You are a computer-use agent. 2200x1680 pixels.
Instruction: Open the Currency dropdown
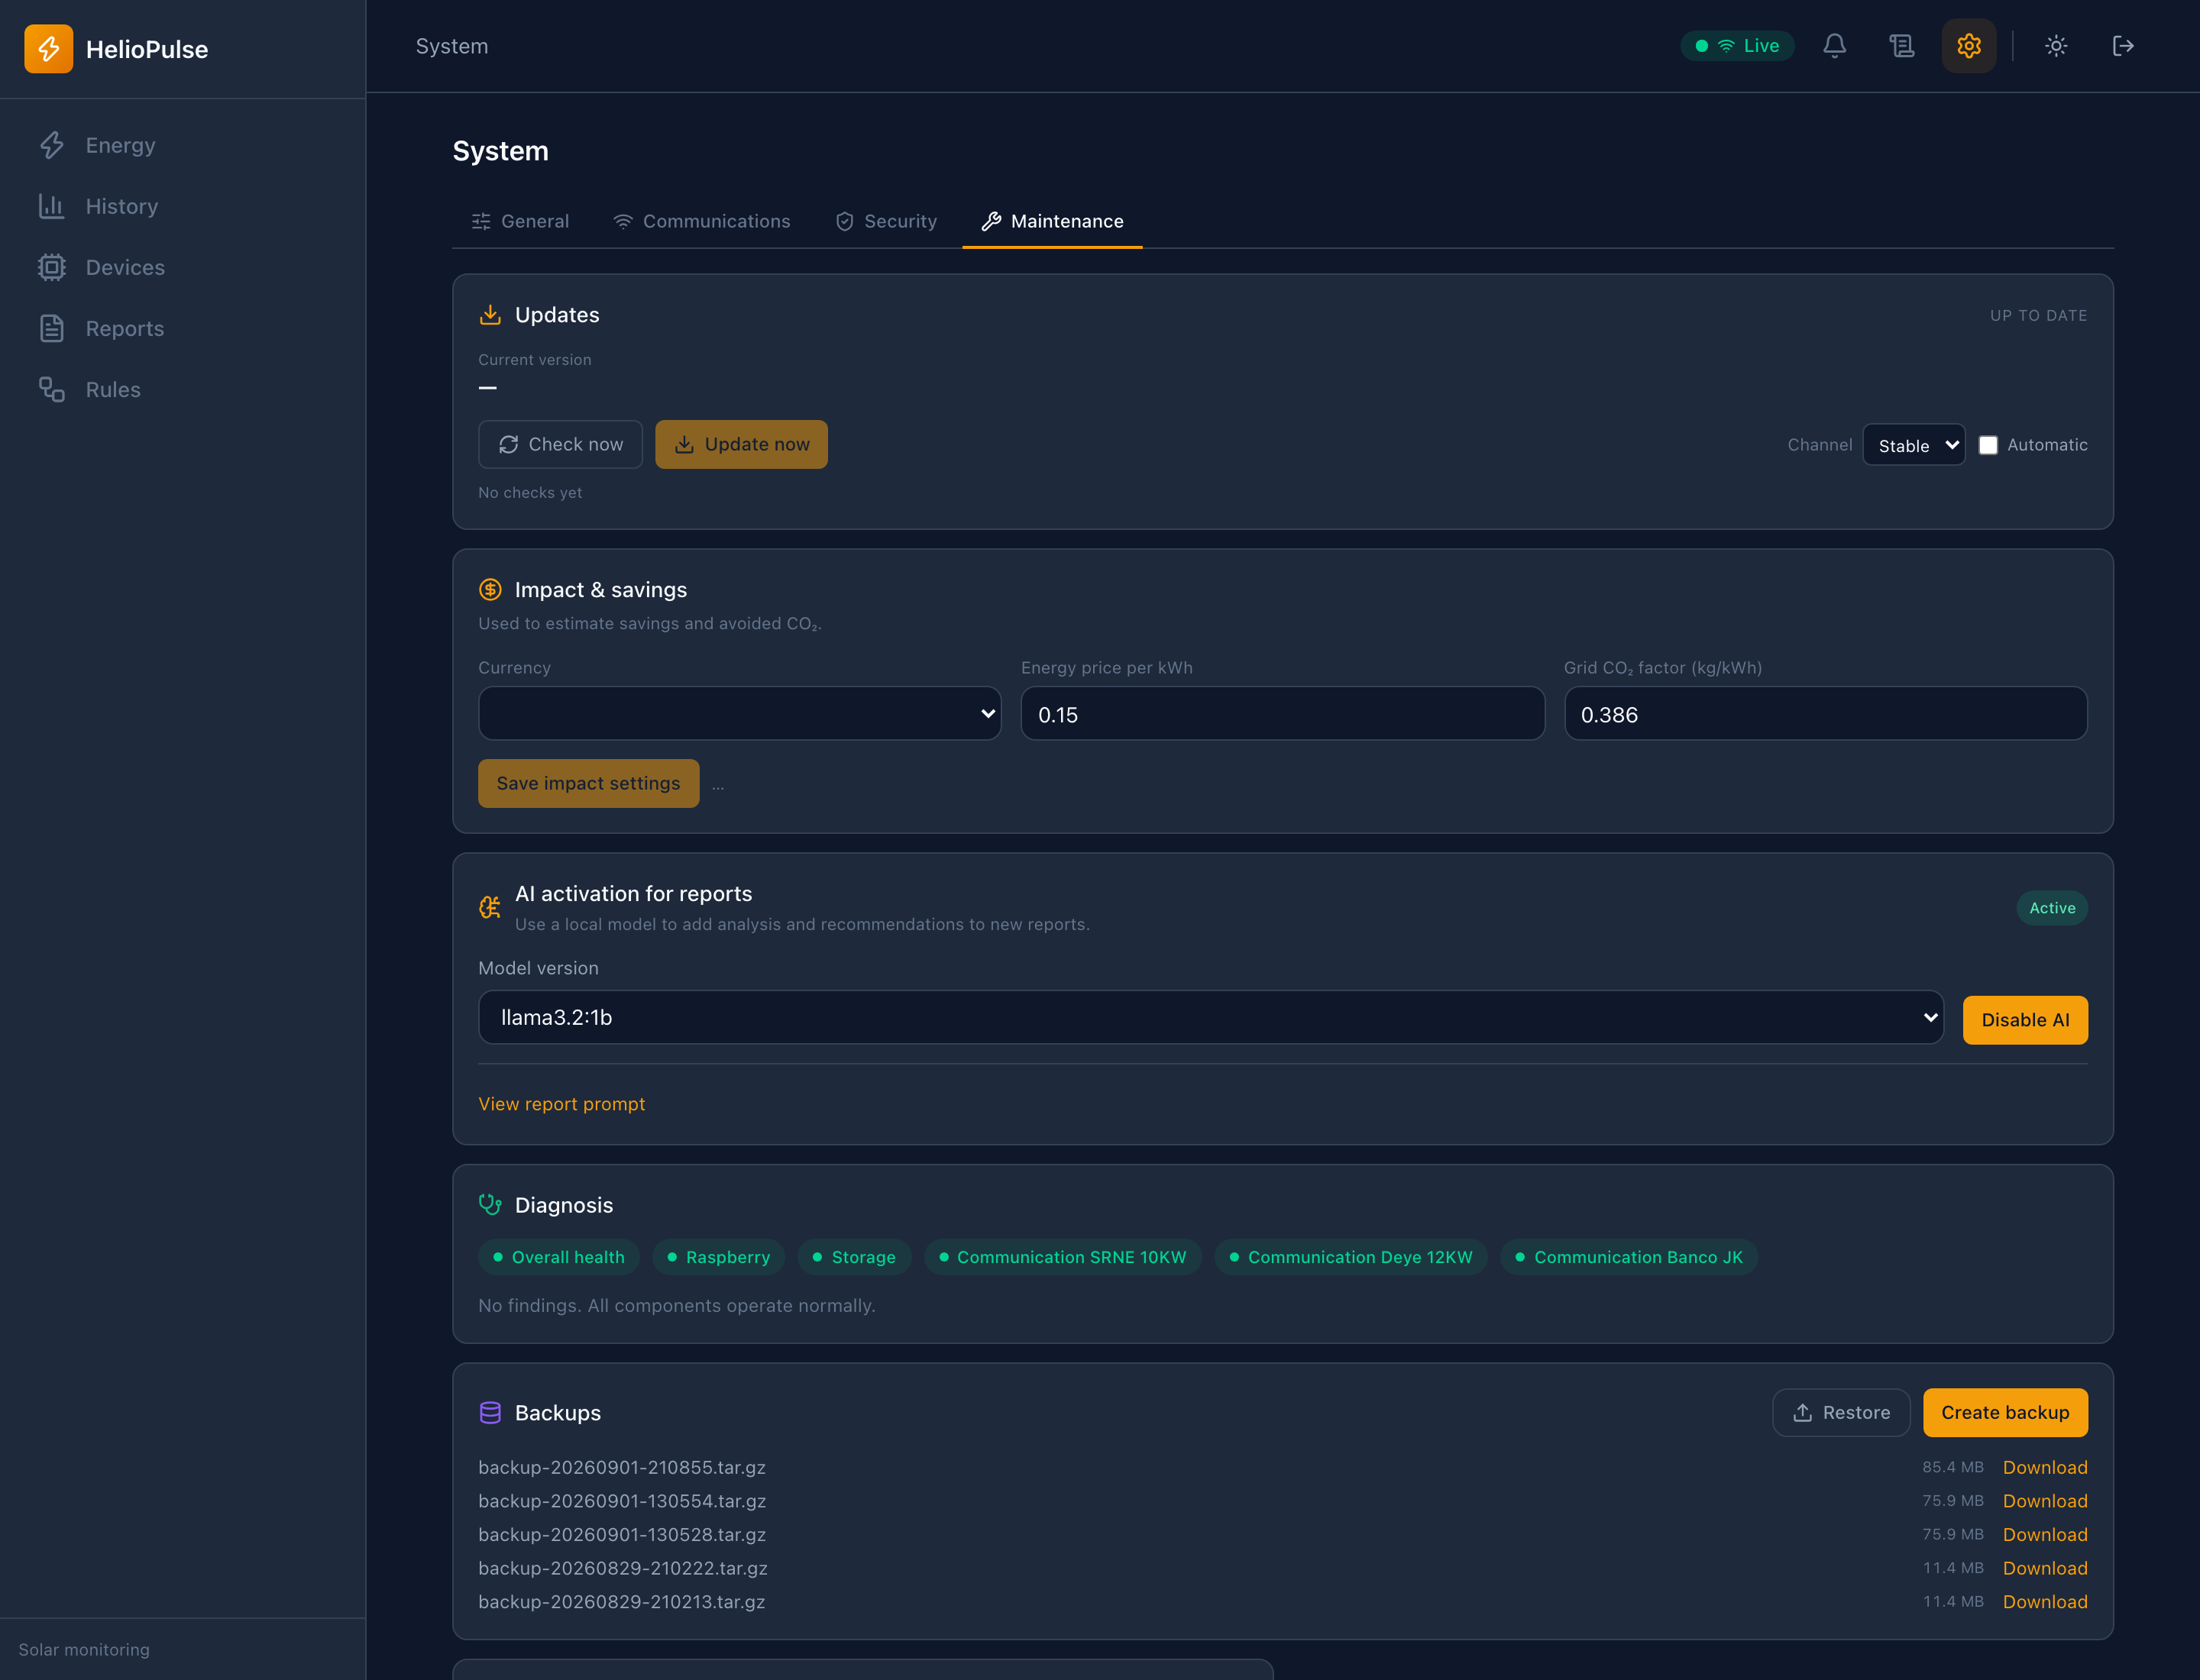tap(739, 714)
